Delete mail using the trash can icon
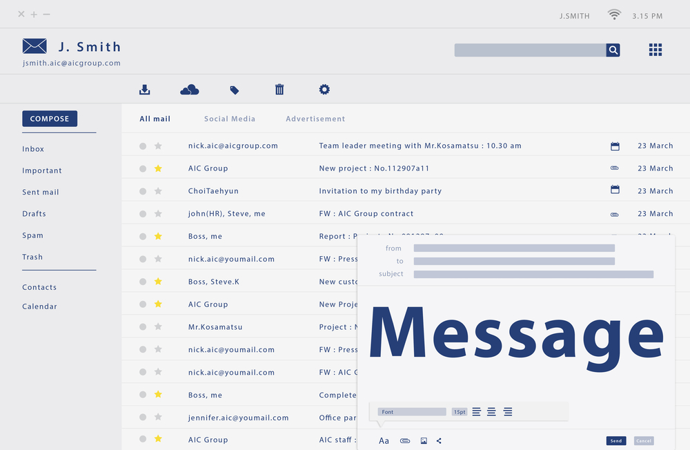This screenshot has height=450, width=690. pyautogui.click(x=279, y=89)
